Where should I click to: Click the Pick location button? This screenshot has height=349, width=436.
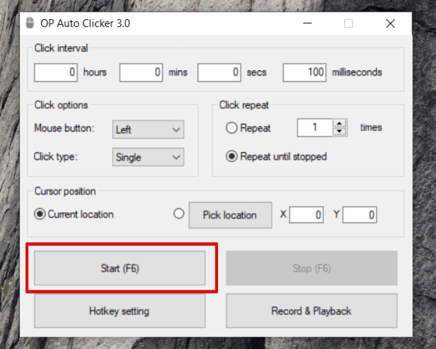click(x=230, y=215)
